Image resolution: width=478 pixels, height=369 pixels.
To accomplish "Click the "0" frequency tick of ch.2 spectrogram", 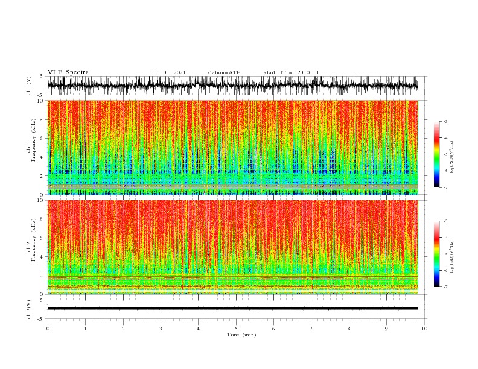I will (42, 294).
